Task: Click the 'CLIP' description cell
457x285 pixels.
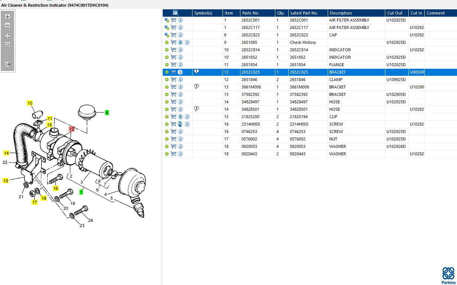Action: (x=333, y=117)
